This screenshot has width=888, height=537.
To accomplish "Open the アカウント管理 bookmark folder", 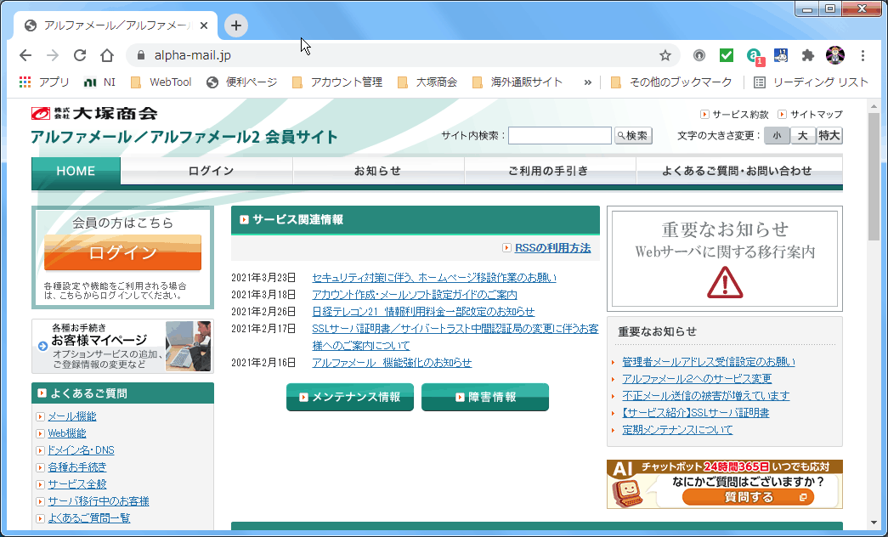I will point(337,82).
